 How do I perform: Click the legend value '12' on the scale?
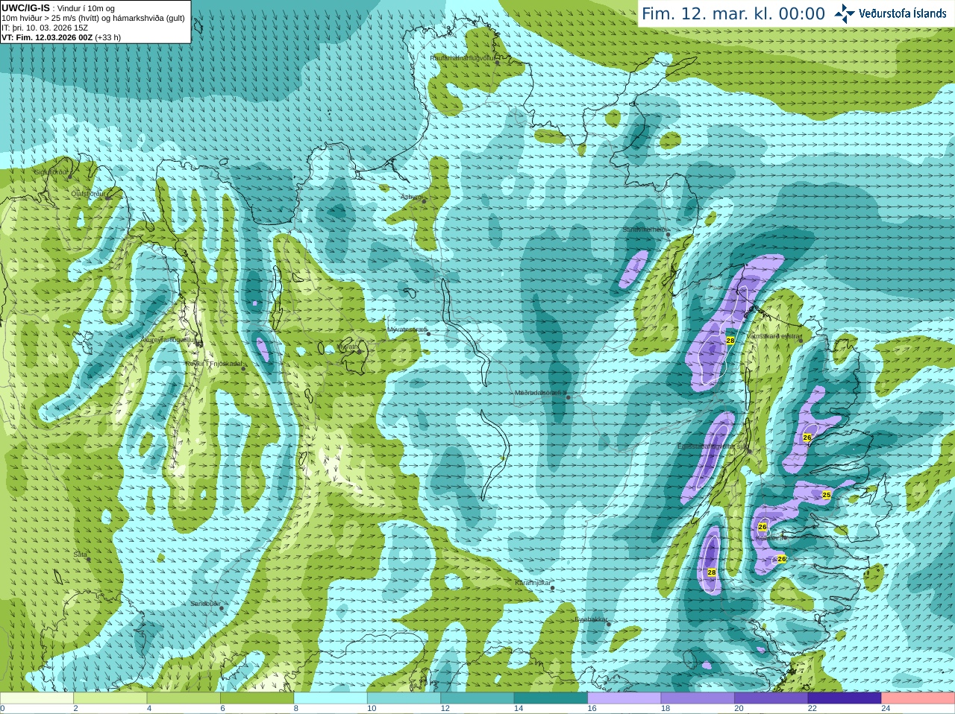pyautogui.click(x=445, y=709)
